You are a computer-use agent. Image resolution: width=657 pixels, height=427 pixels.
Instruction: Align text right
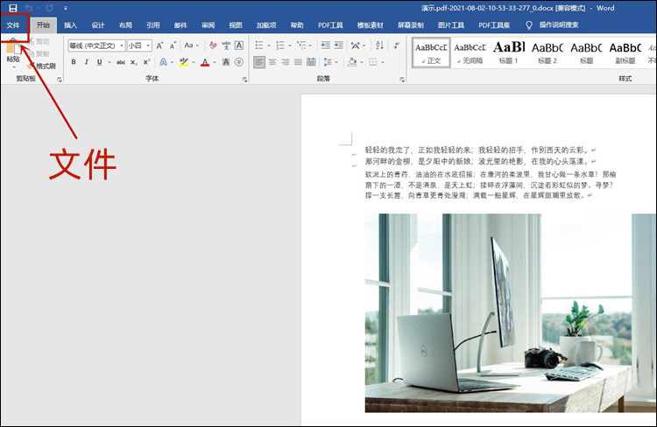pyautogui.click(x=286, y=62)
